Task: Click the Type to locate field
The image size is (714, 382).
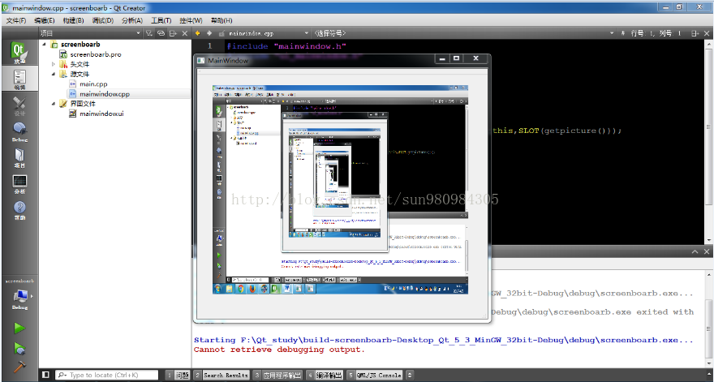Action: point(107,375)
